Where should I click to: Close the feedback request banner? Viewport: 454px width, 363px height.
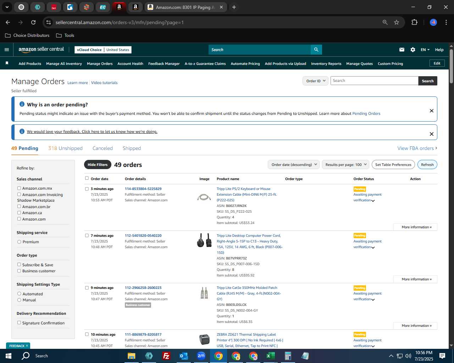(x=432, y=134)
